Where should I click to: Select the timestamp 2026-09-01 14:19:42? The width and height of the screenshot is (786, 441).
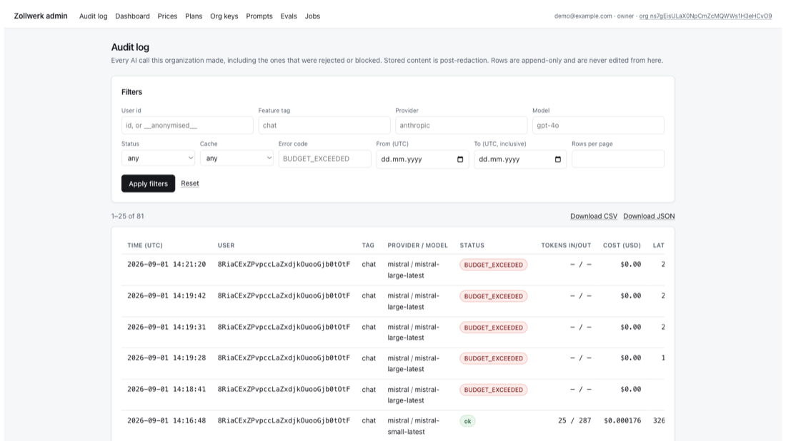[x=166, y=296]
